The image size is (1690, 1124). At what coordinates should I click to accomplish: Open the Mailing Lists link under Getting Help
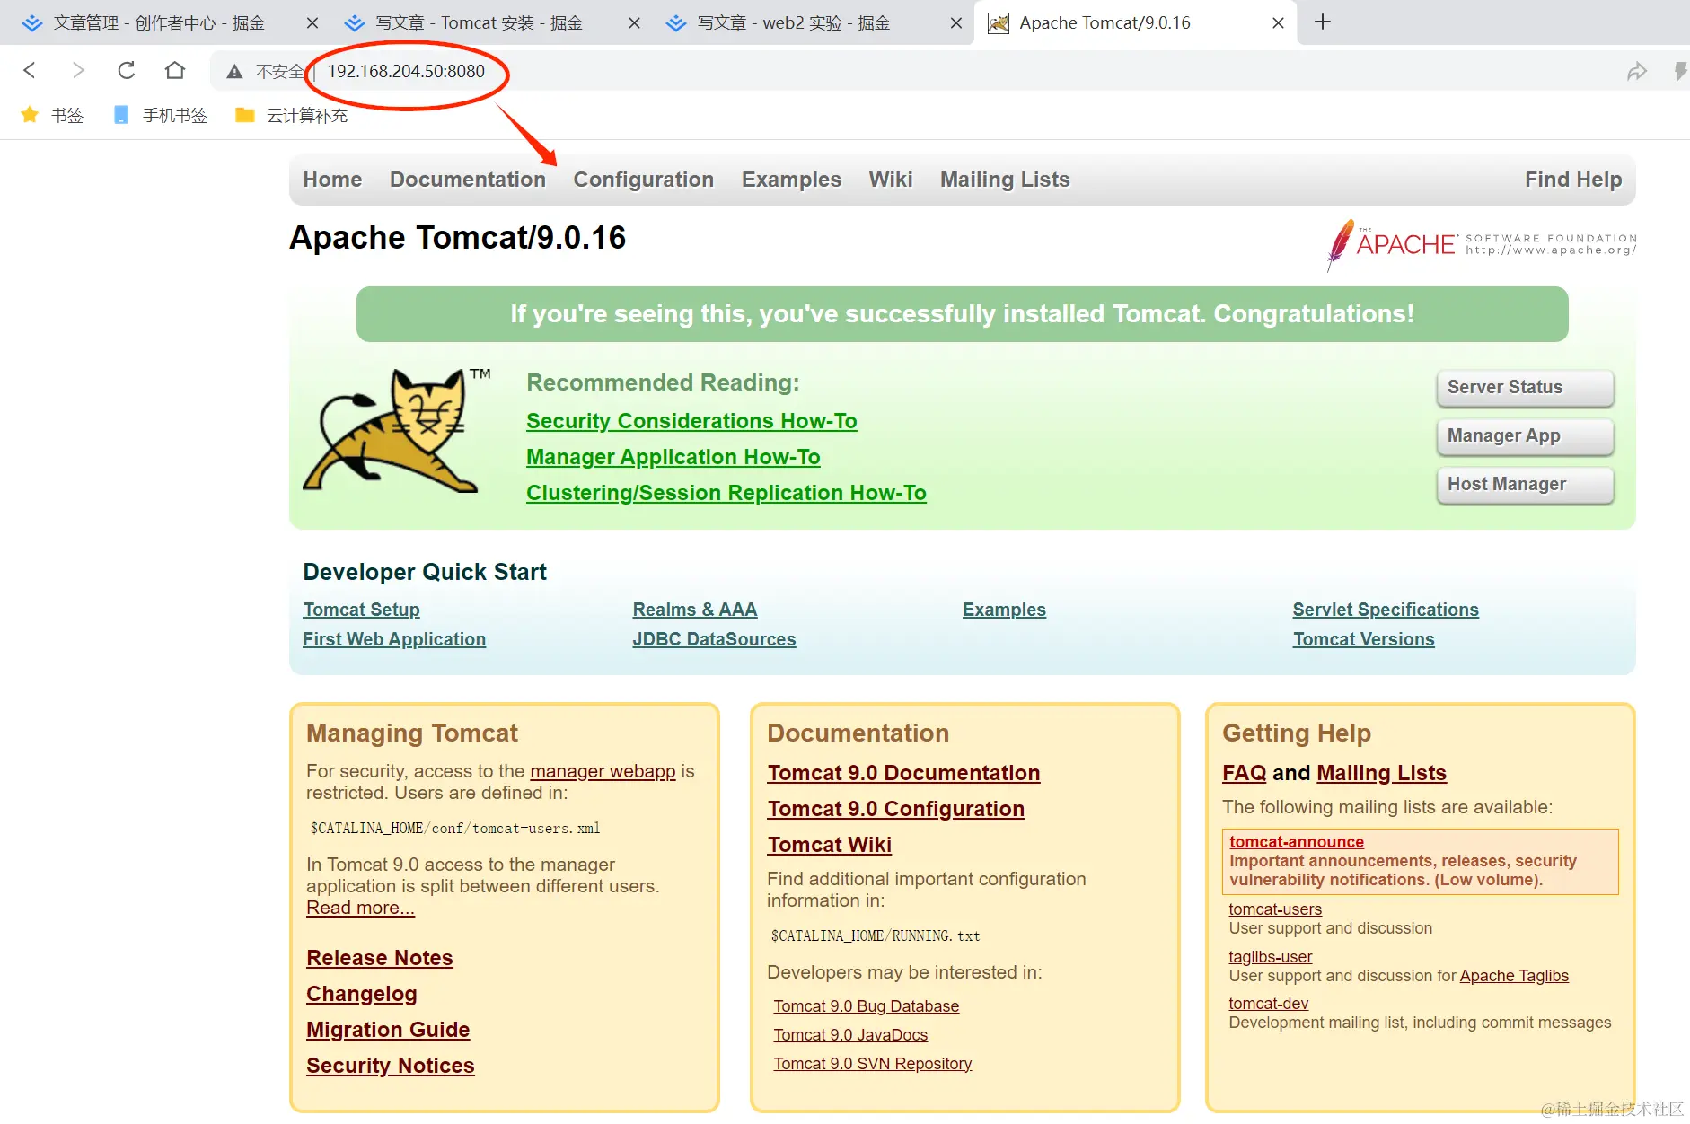1381,773
